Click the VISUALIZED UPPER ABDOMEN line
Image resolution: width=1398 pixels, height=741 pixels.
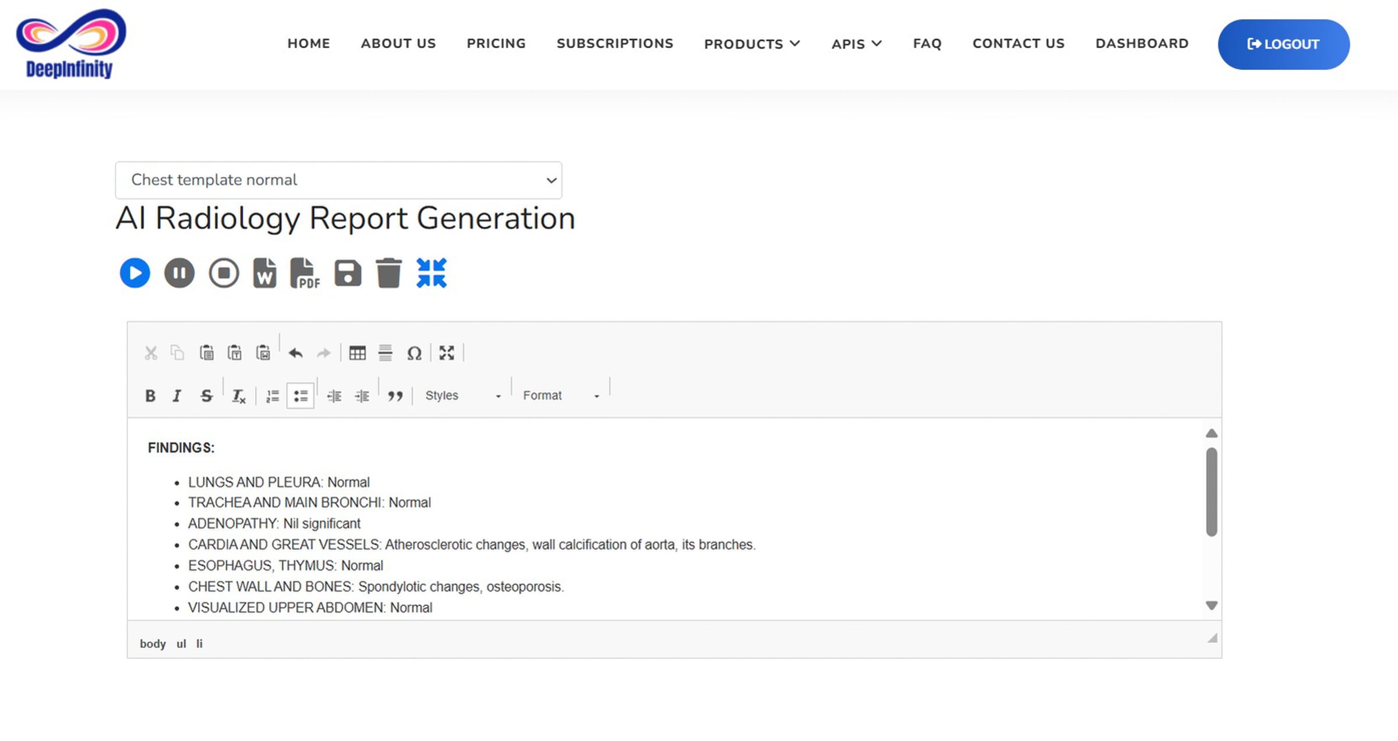point(310,607)
